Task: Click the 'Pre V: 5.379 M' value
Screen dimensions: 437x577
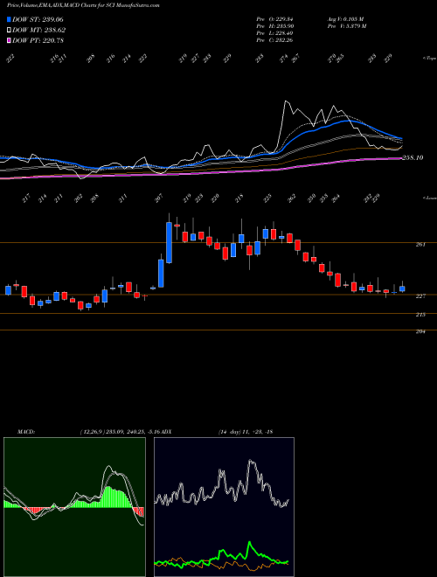Action: (x=346, y=26)
